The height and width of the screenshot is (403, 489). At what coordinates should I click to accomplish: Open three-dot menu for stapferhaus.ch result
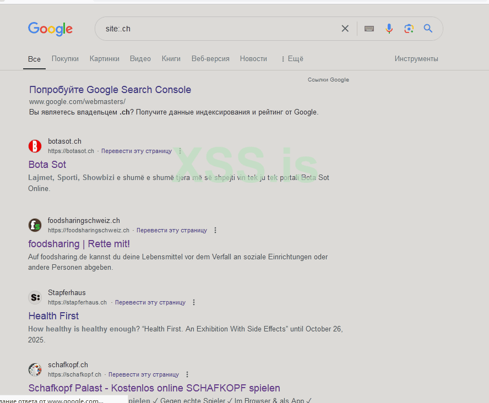194,302
